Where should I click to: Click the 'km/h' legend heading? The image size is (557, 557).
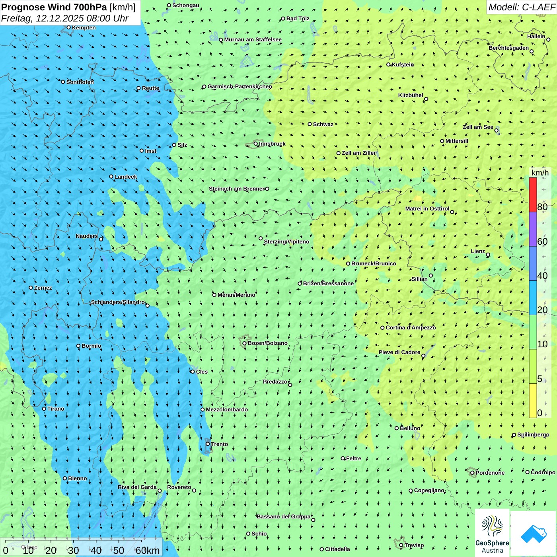(x=540, y=173)
